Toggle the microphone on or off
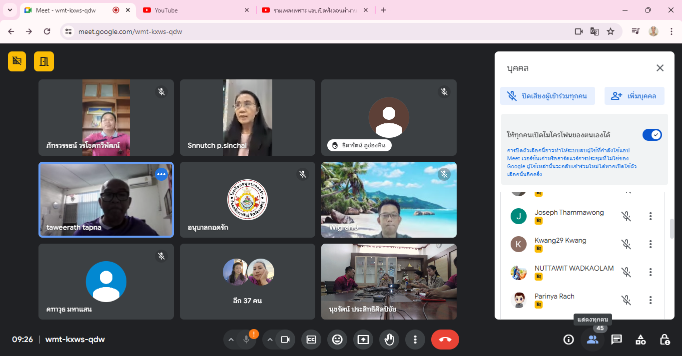 pyautogui.click(x=246, y=340)
